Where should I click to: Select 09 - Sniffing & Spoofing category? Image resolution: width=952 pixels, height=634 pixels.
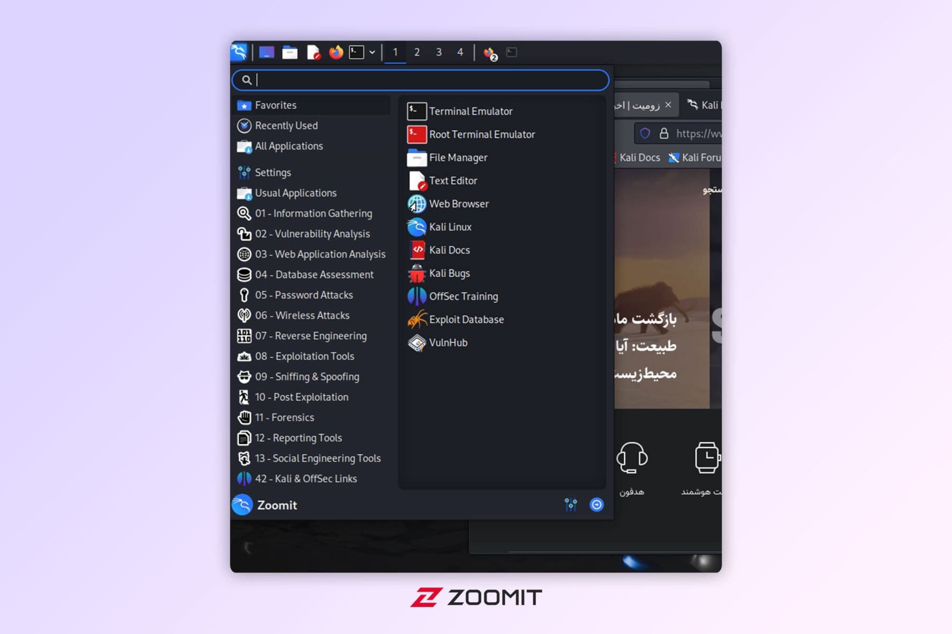click(x=307, y=376)
